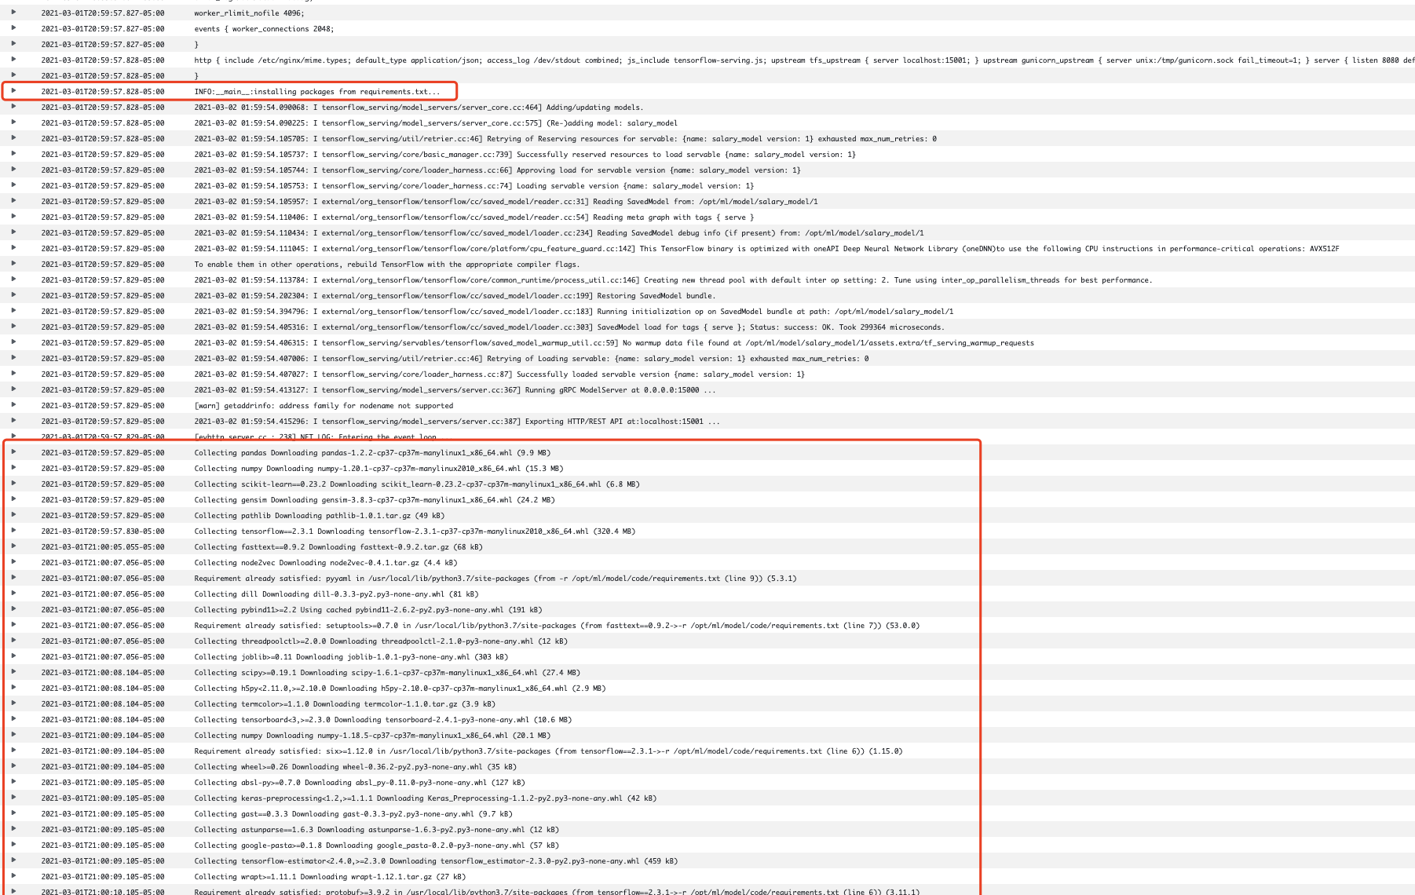
Task: Click the 'Collecting termcolor>=1.1.0' message
Action: pos(345,704)
